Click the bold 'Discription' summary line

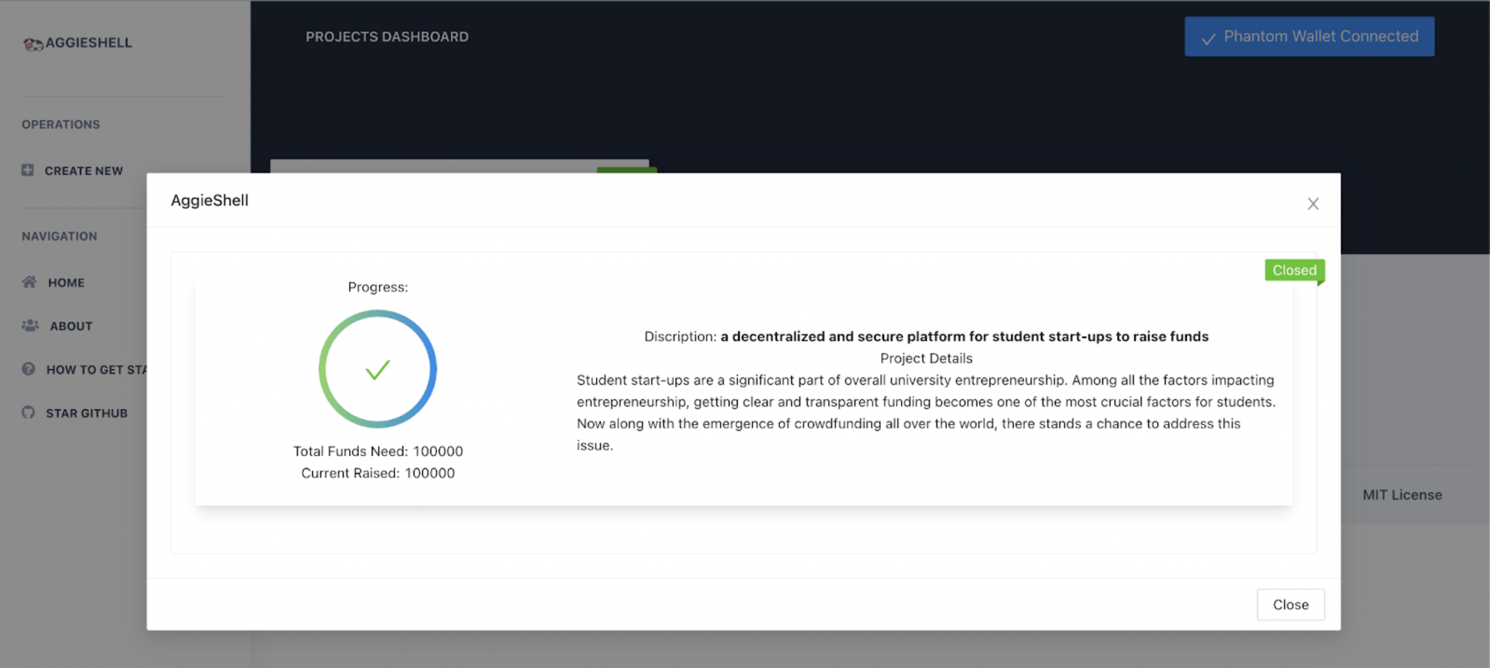pyautogui.click(x=926, y=336)
